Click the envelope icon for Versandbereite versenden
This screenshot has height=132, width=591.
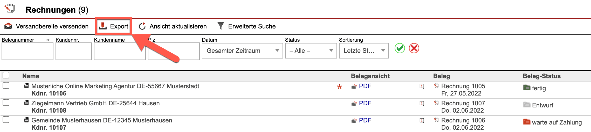click(x=8, y=26)
